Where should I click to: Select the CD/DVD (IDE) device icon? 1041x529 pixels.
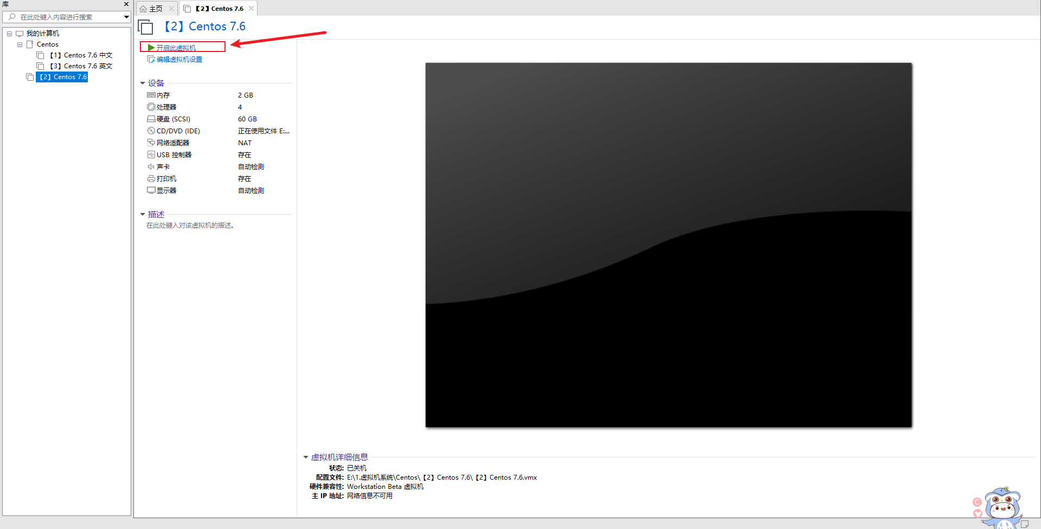(151, 131)
